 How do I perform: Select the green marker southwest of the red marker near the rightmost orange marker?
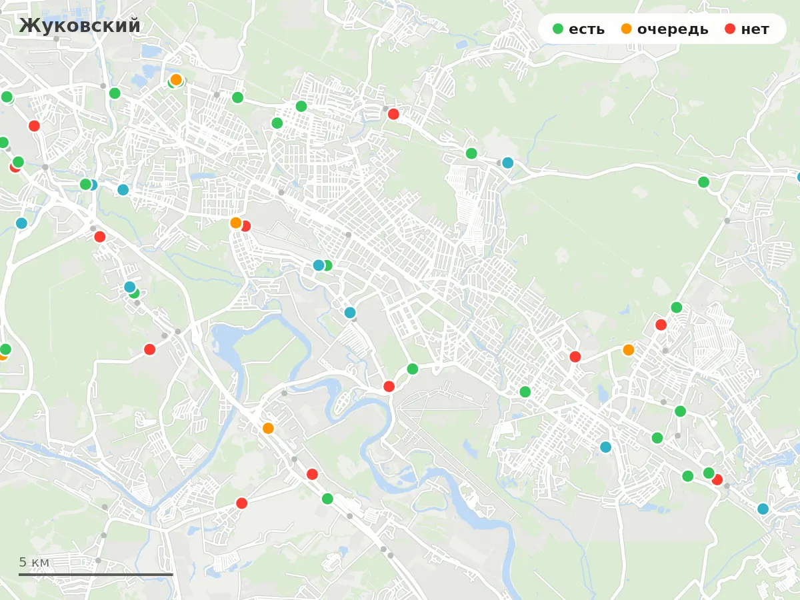525,392
